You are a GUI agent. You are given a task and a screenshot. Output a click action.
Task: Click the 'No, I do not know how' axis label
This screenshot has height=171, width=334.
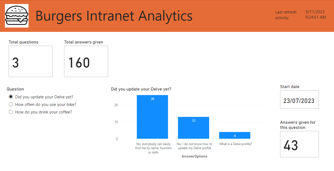(194, 146)
